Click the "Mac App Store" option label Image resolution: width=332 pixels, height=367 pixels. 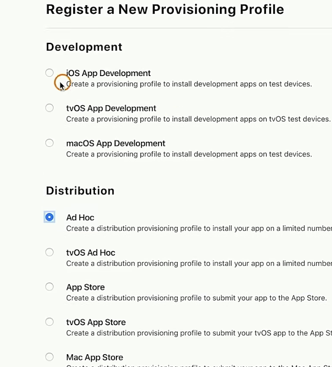pos(95,357)
